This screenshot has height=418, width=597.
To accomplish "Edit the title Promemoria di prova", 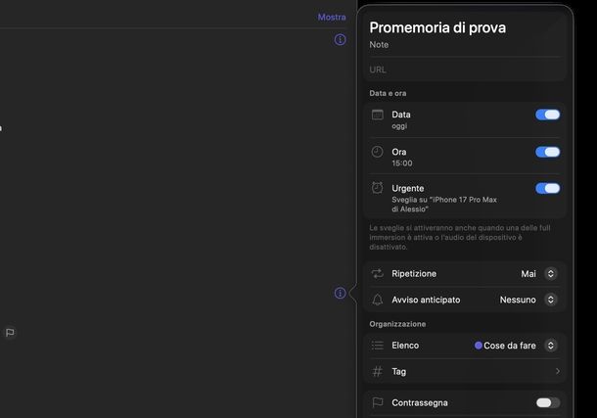I will coord(437,27).
